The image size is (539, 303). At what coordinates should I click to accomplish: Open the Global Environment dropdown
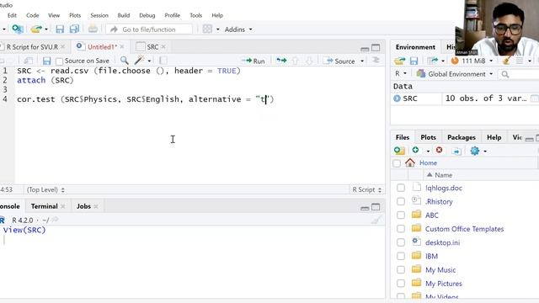tap(455, 74)
